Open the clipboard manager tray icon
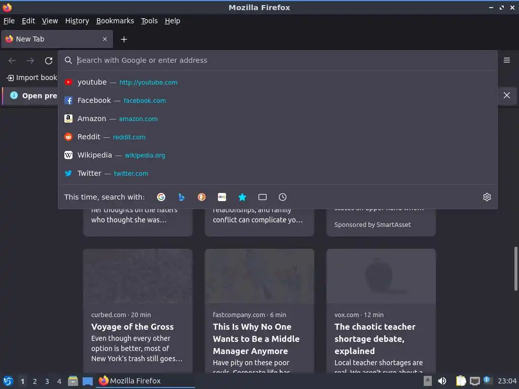Screen dimensions: 519x389 [461, 381]
